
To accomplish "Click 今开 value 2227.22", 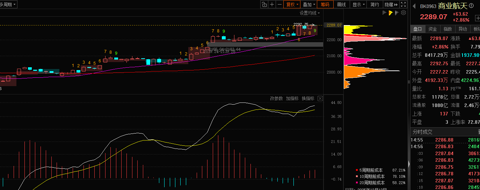I will pos(439,72).
